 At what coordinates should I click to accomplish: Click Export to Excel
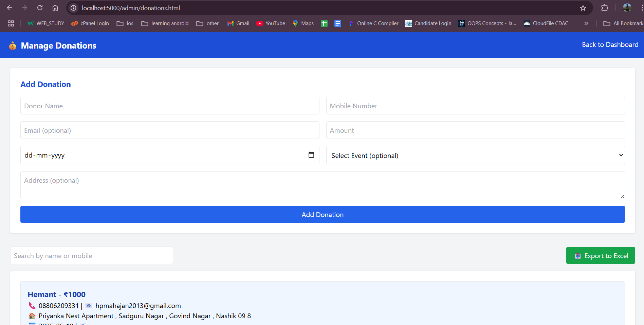[600, 255]
